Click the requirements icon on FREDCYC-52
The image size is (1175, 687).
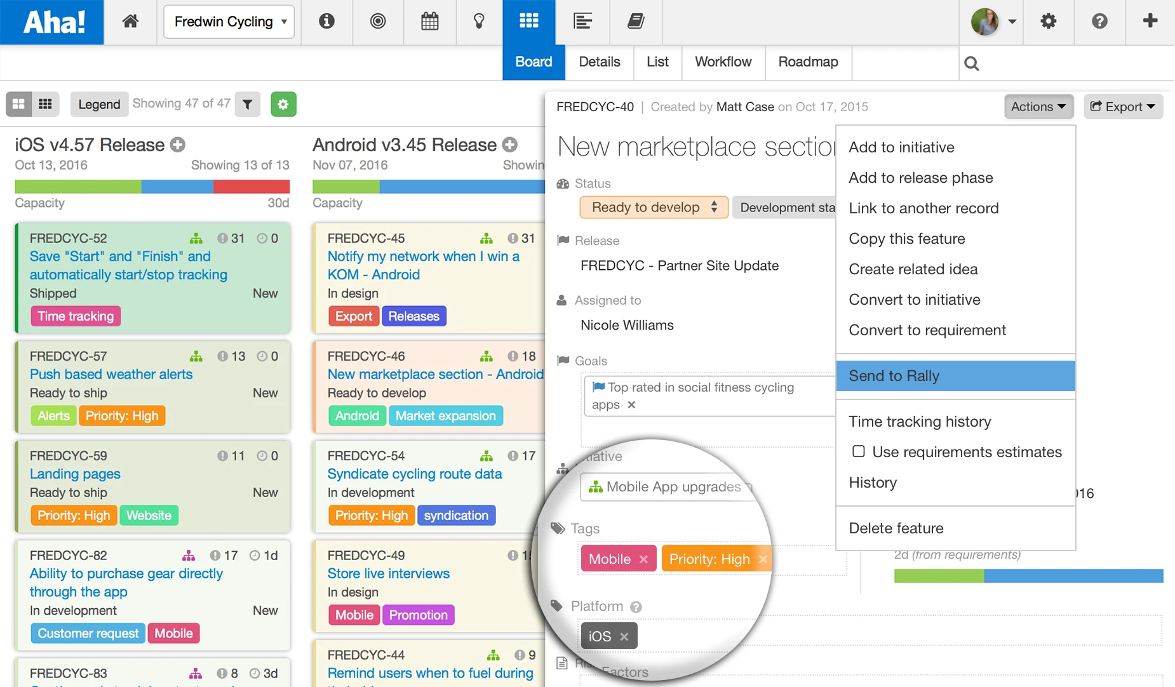196,239
